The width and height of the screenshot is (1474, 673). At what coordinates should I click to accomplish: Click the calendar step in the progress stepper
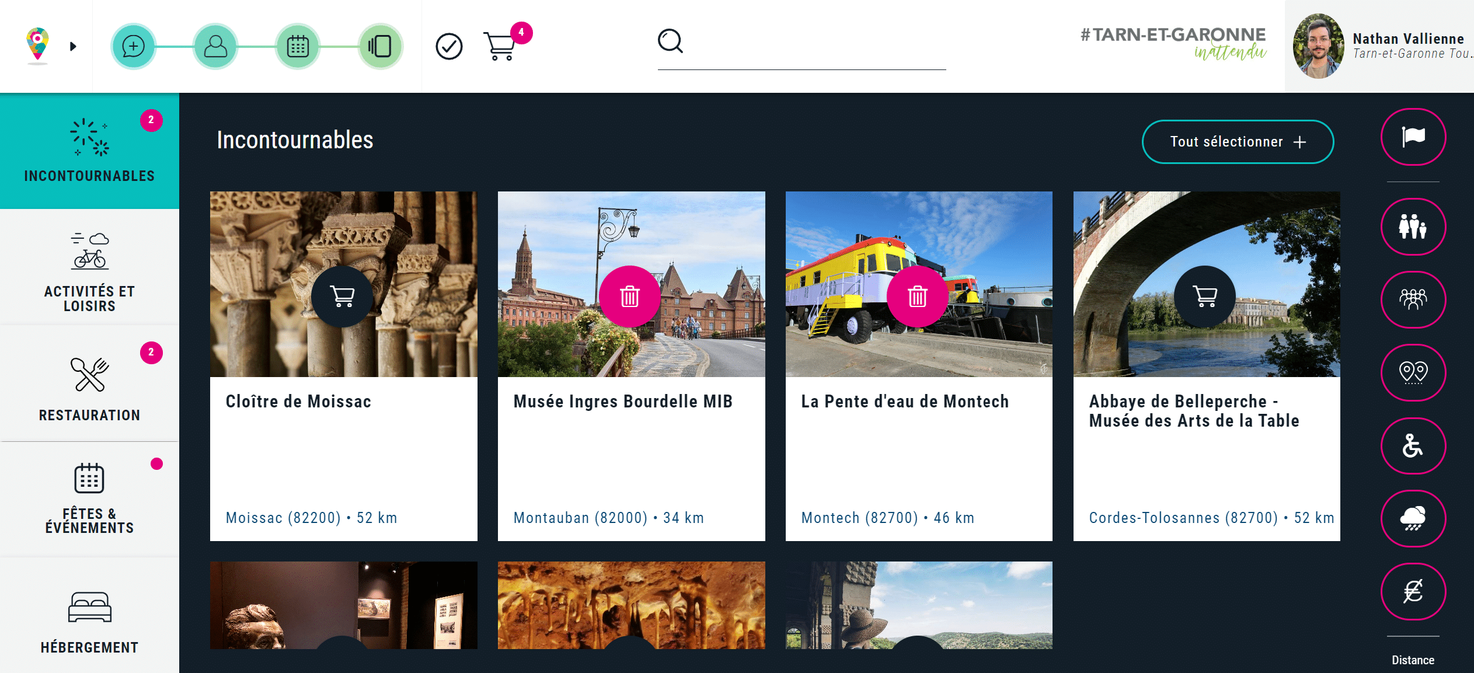[298, 47]
